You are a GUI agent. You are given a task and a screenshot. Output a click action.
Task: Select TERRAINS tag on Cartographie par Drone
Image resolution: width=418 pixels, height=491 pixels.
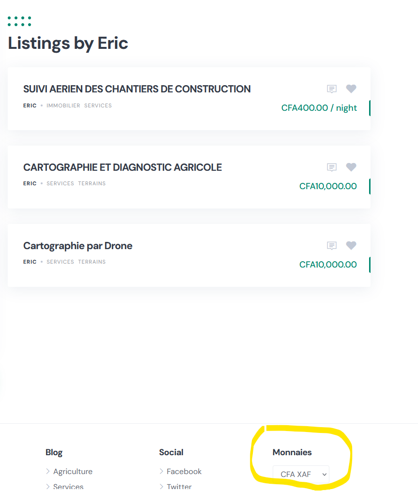[92, 262]
